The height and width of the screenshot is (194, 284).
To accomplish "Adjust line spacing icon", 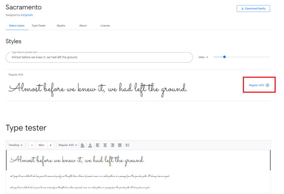I will (x=127, y=145).
